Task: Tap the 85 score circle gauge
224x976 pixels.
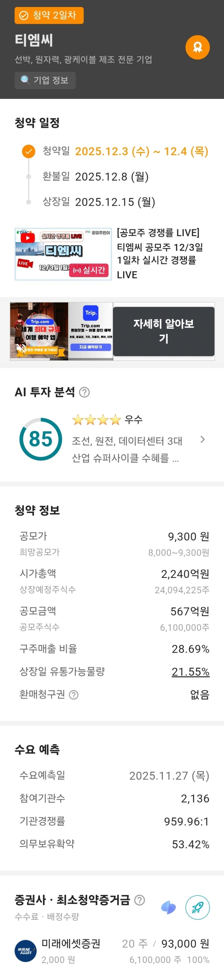Action: point(41,439)
